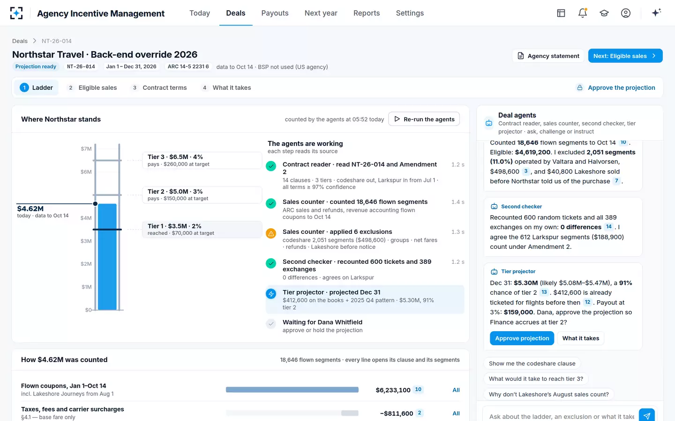This screenshot has width=675, height=421.
Task: Click the Deals breadcrumb link
Action: pyautogui.click(x=20, y=41)
